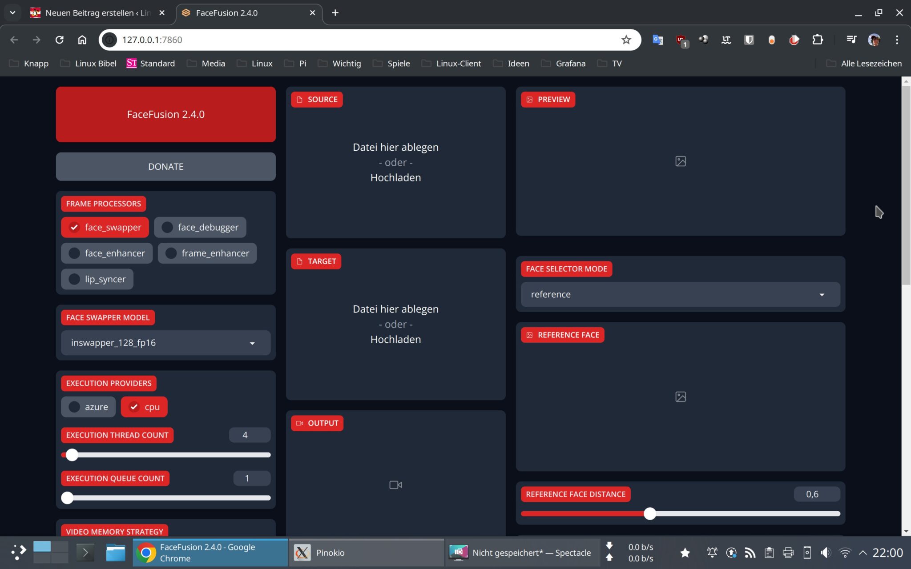Enable the face_enhancer frame processor
The width and height of the screenshot is (911, 569).
click(106, 253)
